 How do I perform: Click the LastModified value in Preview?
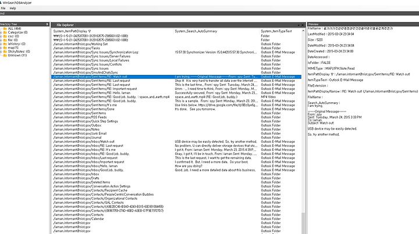tap(340, 34)
